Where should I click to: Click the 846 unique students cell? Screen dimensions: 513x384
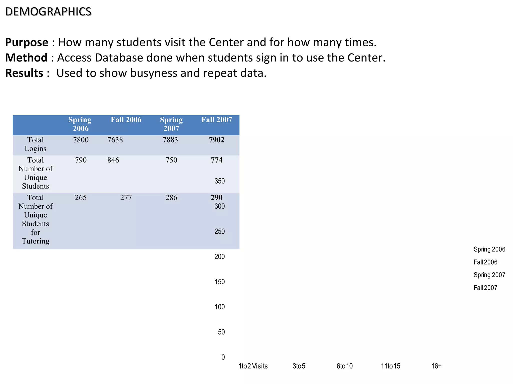point(113,160)
